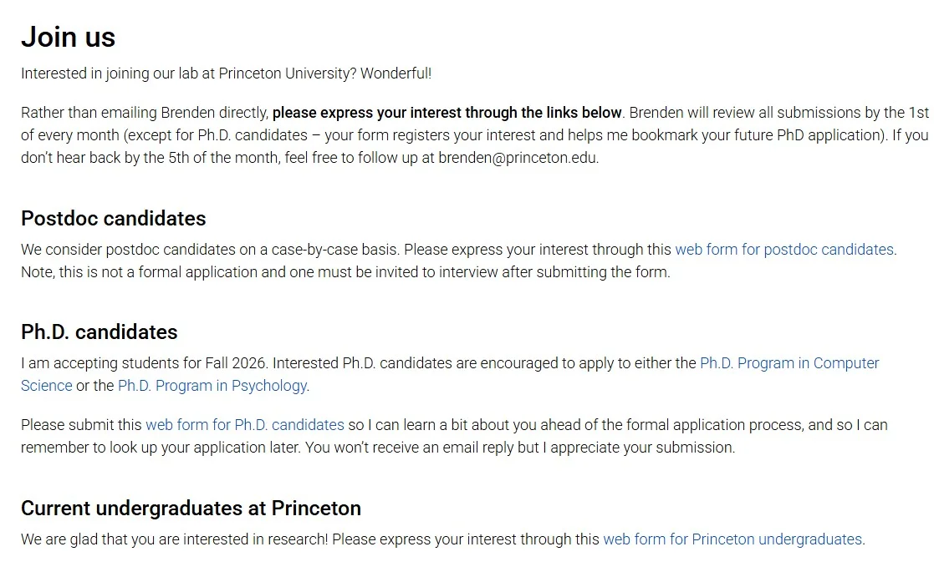Screen dimensions: 934x572
Task: Open the web form for postdoc candidates link
Action: pyautogui.click(x=784, y=250)
